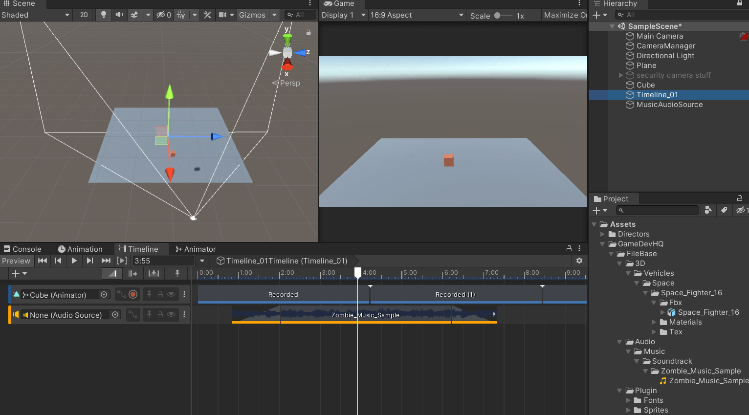The width and height of the screenshot is (749, 415).
Task: Open Cube Animator track options menu
Action: 184,294
